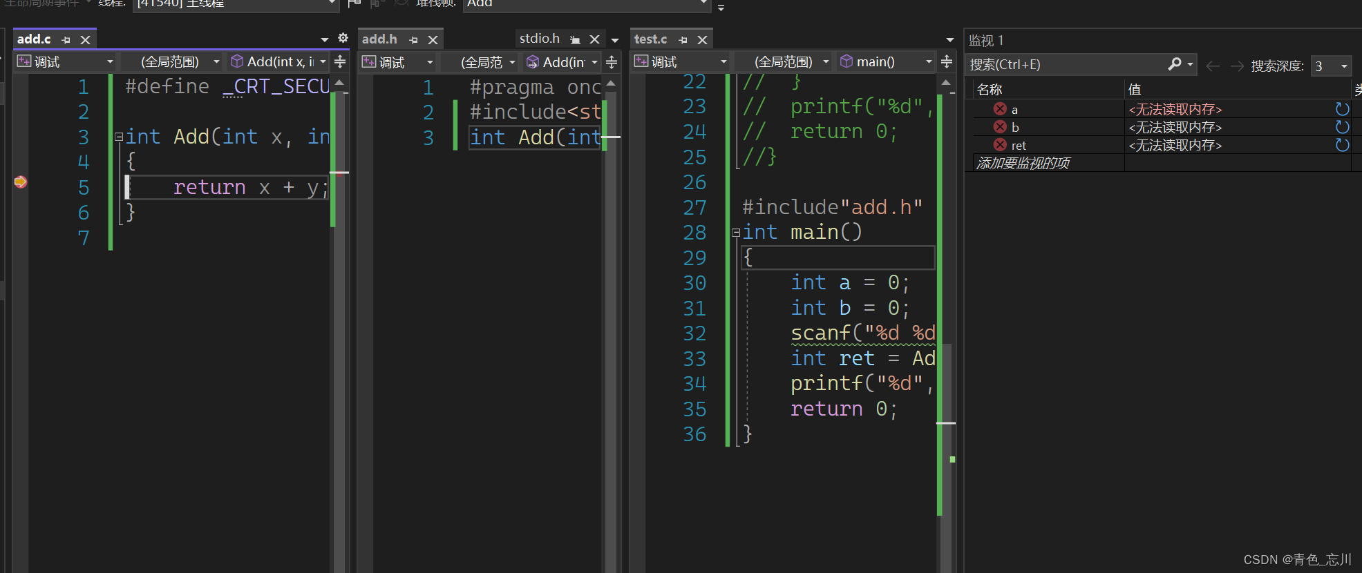Open the add.c project dropdown
The height and width of the screenshot is (573, 1362).
[65, 62]
